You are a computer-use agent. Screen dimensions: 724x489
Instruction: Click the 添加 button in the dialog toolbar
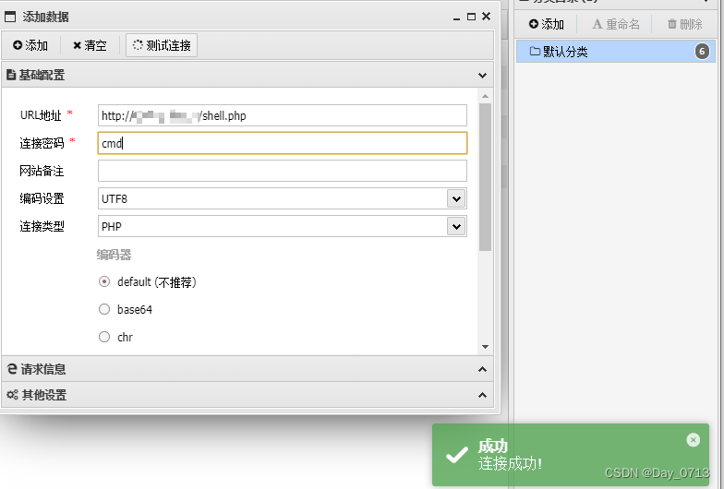click(30, 45)
